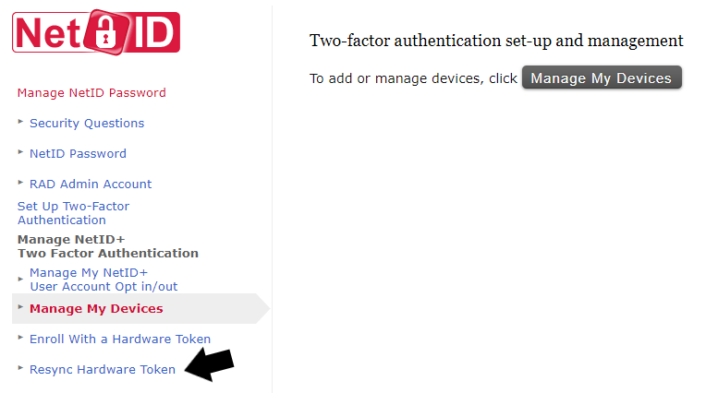Click arrow bullet beside NetID Password
706x393 pixels.
20,151
